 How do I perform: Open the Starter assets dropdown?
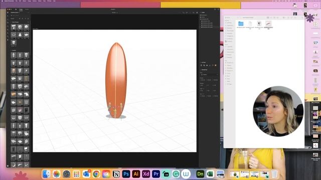coord(15,12)
